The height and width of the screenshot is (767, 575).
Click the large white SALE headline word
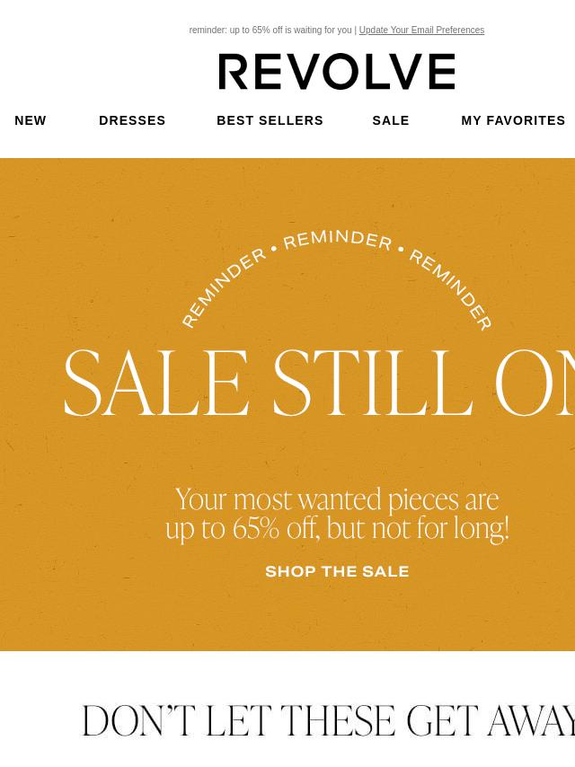pyautogui.click(x=157, y=383)
